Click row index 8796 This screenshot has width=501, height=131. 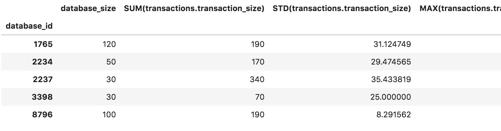(x=42, y=114)
